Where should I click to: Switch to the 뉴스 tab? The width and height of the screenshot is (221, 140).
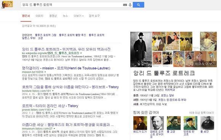tap(65, 16)
